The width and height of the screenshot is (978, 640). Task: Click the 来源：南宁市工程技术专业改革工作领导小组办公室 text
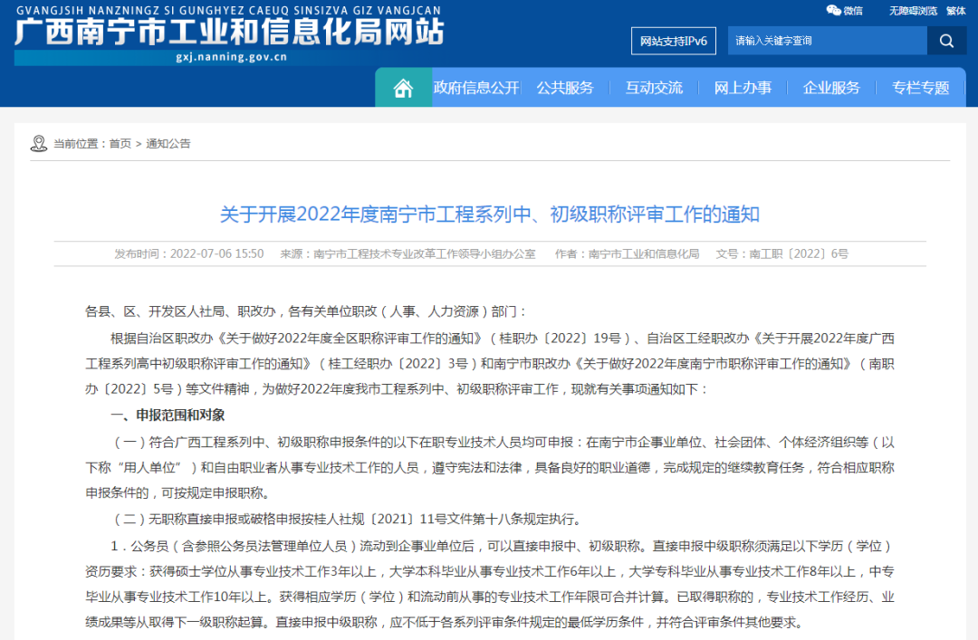pyautogui.click(x=407, y=253)
